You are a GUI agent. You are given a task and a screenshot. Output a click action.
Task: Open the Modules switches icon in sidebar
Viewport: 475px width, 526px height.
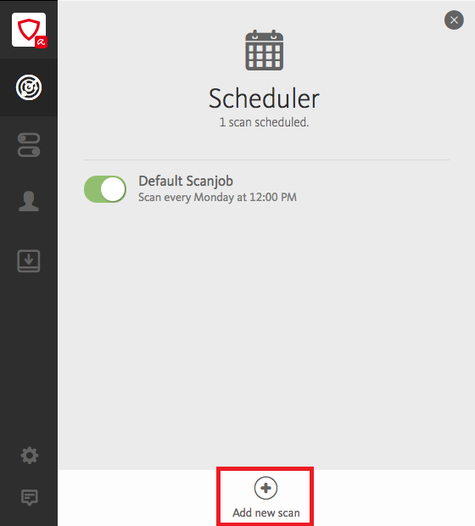click(29, 145)
